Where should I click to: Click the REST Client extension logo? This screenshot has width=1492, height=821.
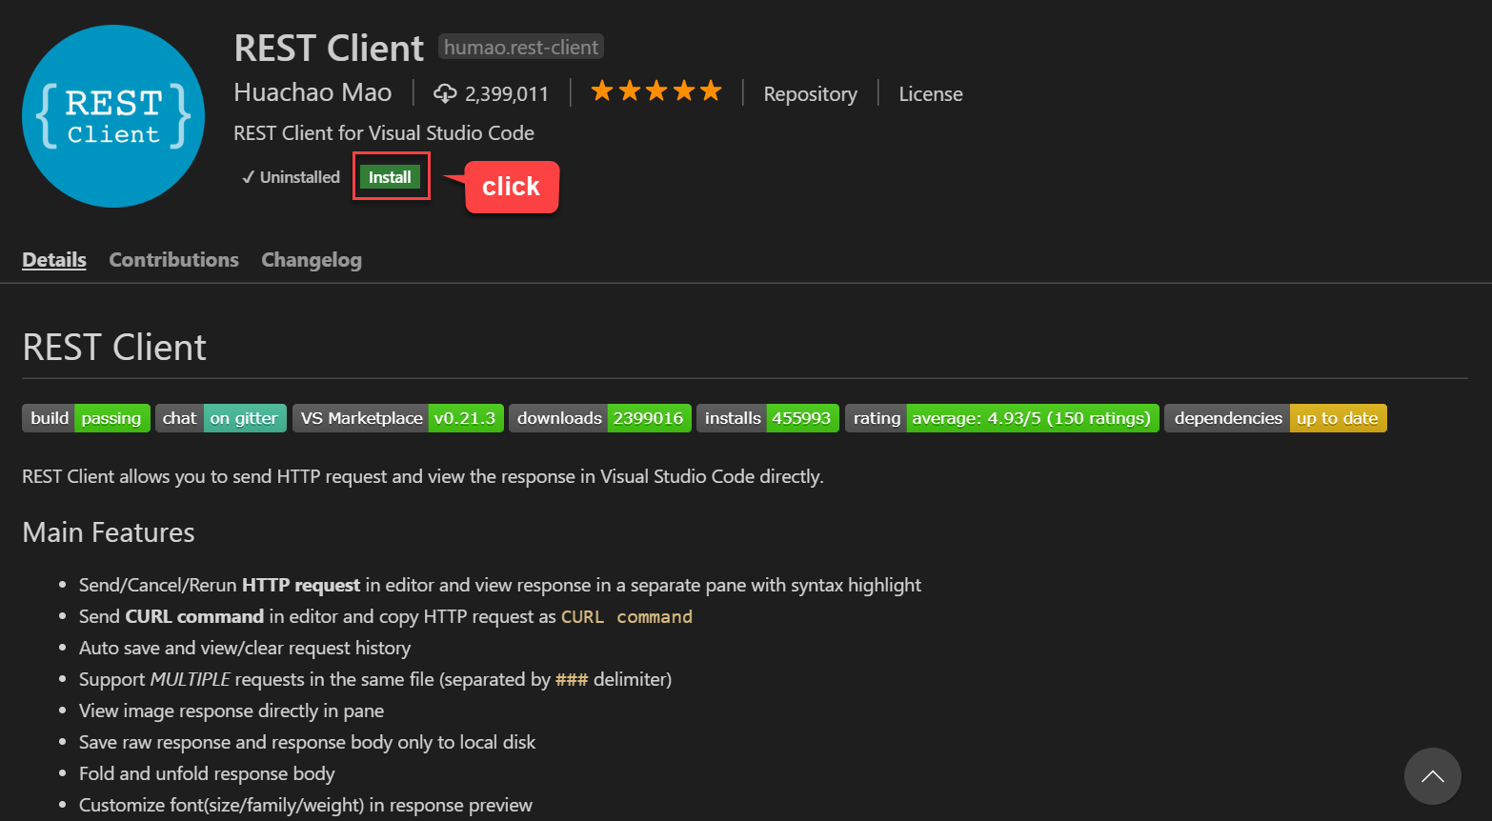(x=112, y=115)
